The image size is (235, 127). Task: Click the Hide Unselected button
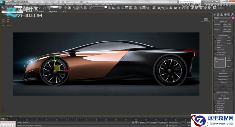pyautogui.click(x=223, y=76)
